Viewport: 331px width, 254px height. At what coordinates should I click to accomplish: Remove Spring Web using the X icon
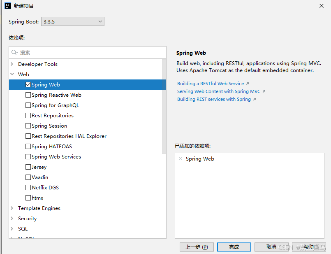click(x=181, y=158)
